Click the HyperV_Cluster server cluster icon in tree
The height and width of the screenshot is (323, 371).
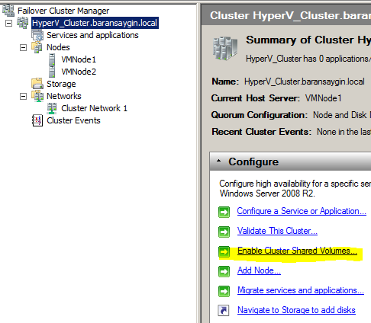pos(23,23)
